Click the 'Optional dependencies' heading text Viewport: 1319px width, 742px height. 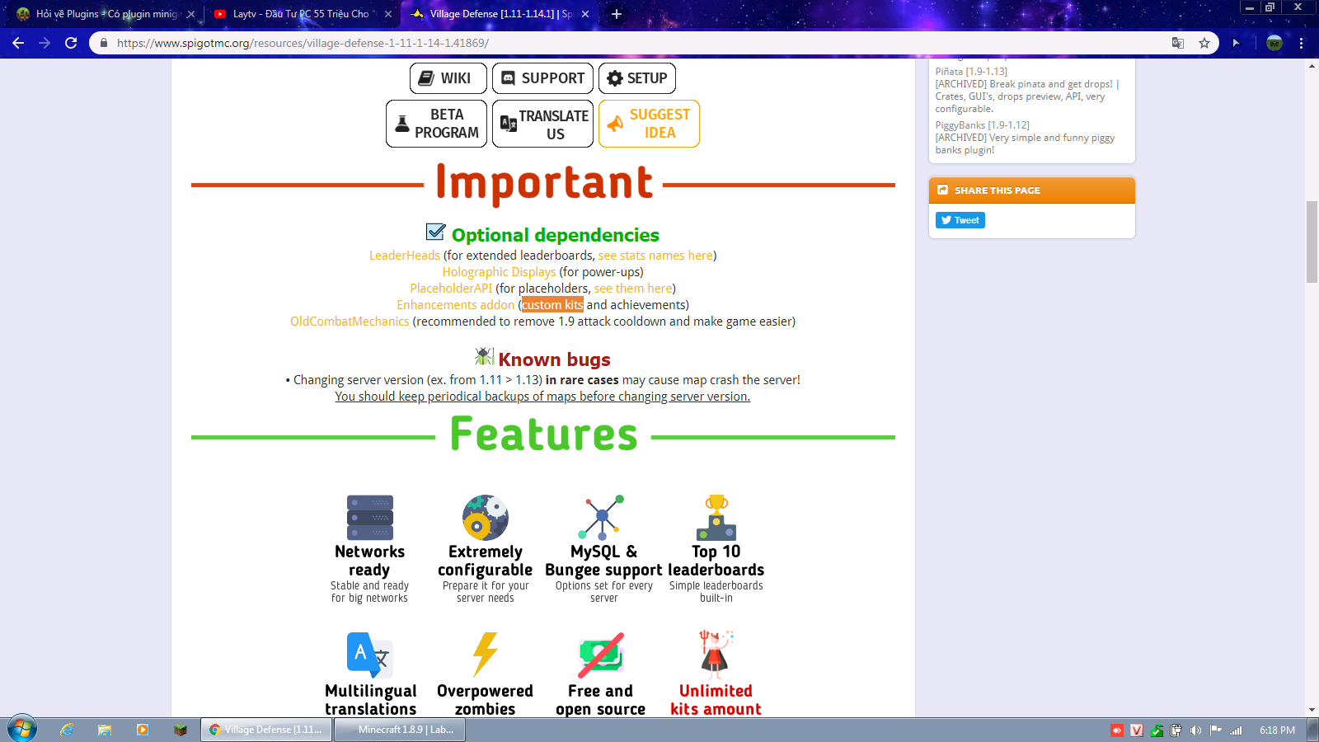(x=555, y=235)
